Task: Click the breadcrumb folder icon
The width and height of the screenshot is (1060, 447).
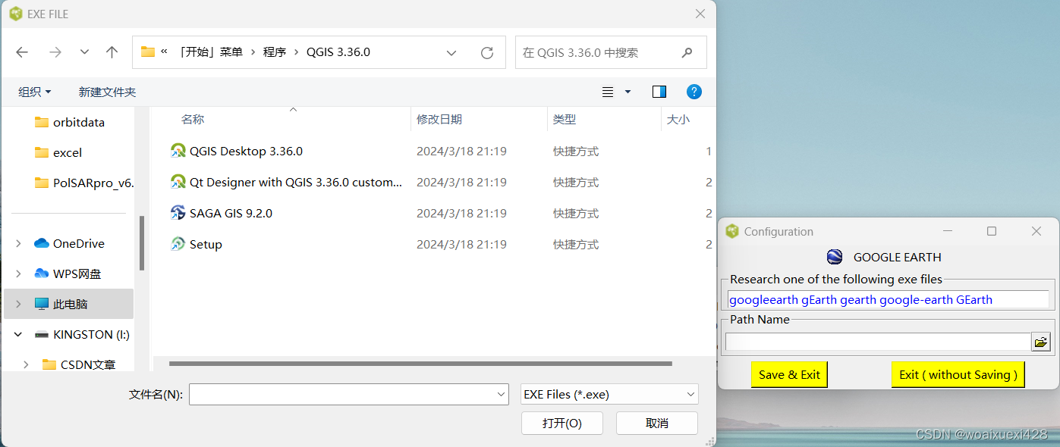Action: [x=148, y=52]
